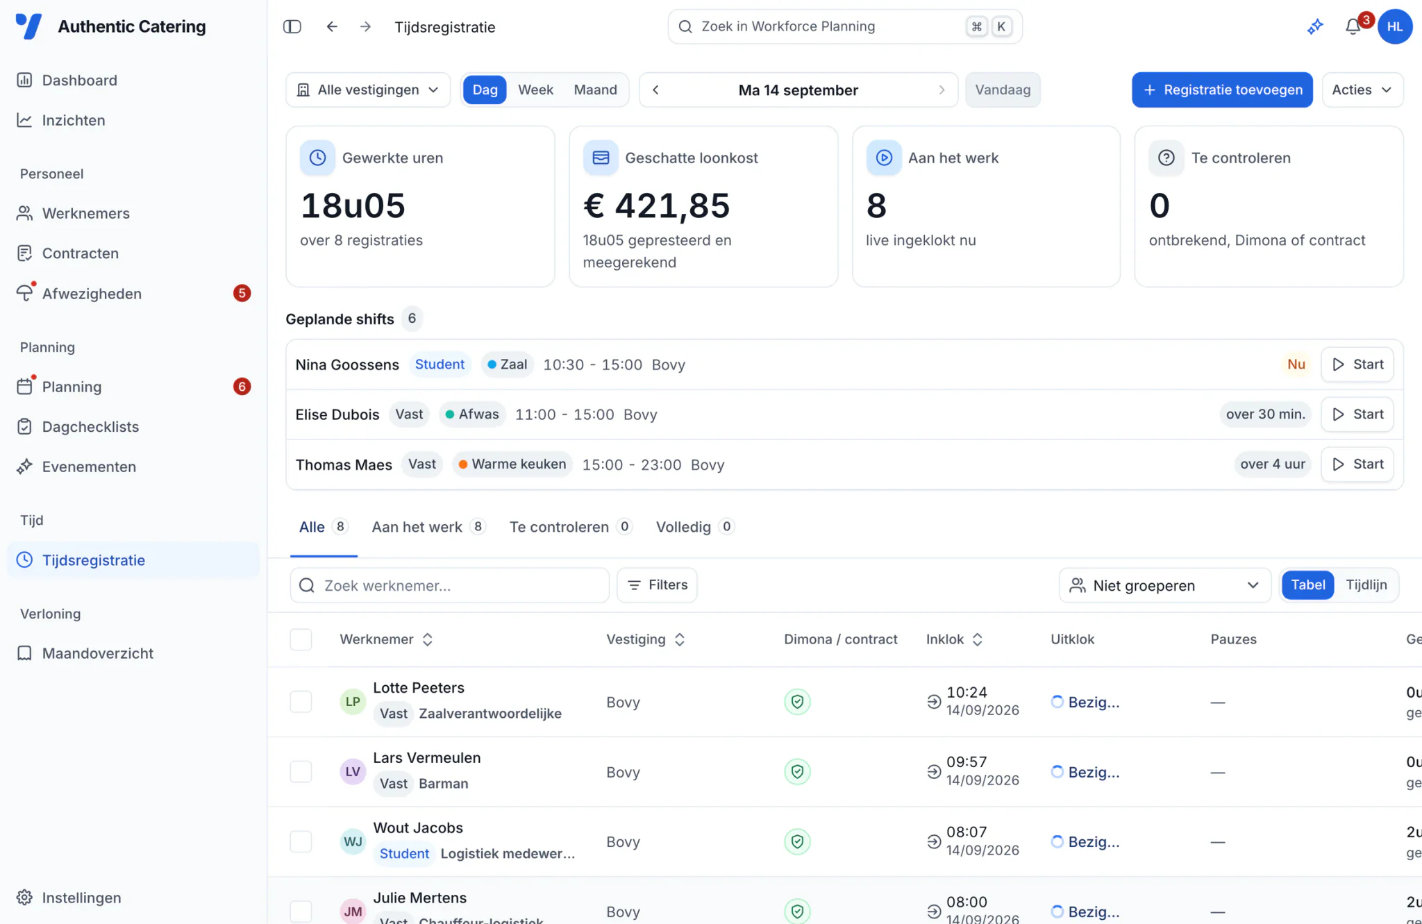
Task: Sort by Inklok column
Action: [x=955, y=639]
